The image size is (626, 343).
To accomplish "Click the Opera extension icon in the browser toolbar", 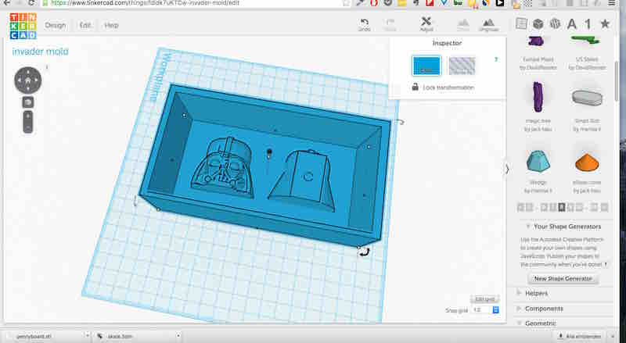I will [x=374, y=3].
